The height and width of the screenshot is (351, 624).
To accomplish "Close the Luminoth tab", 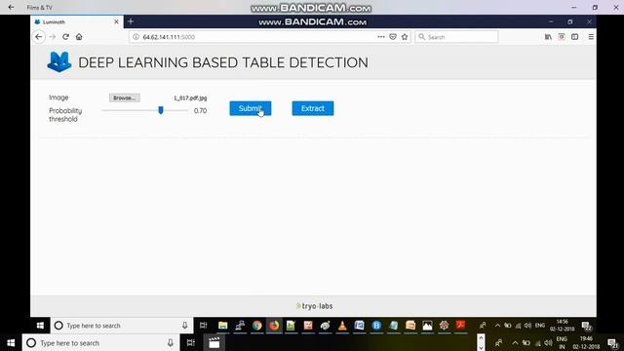I will point(116,21).
